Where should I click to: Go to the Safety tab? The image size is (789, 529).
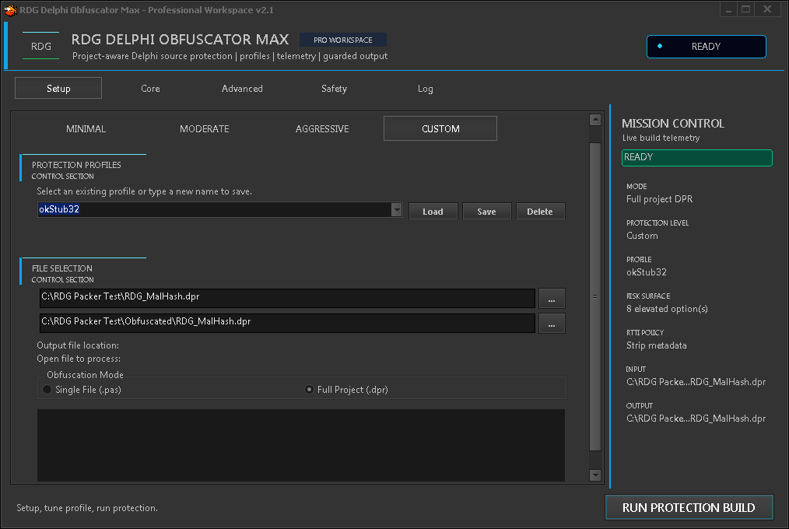pyautogui.click(x=334, y=88)
